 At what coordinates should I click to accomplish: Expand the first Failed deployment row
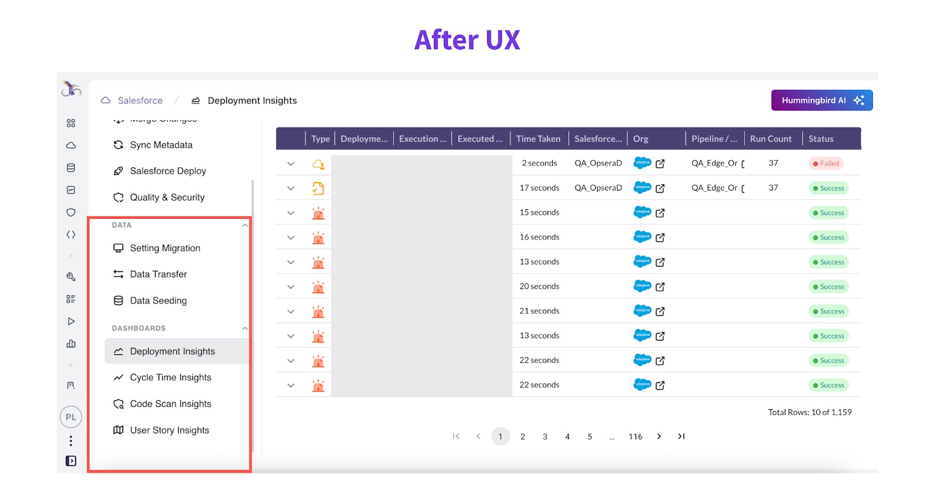click(291, 164)
